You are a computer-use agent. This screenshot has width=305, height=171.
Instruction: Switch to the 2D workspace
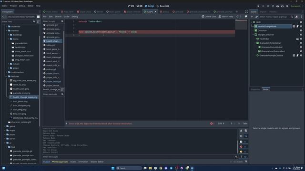point(131,6)
